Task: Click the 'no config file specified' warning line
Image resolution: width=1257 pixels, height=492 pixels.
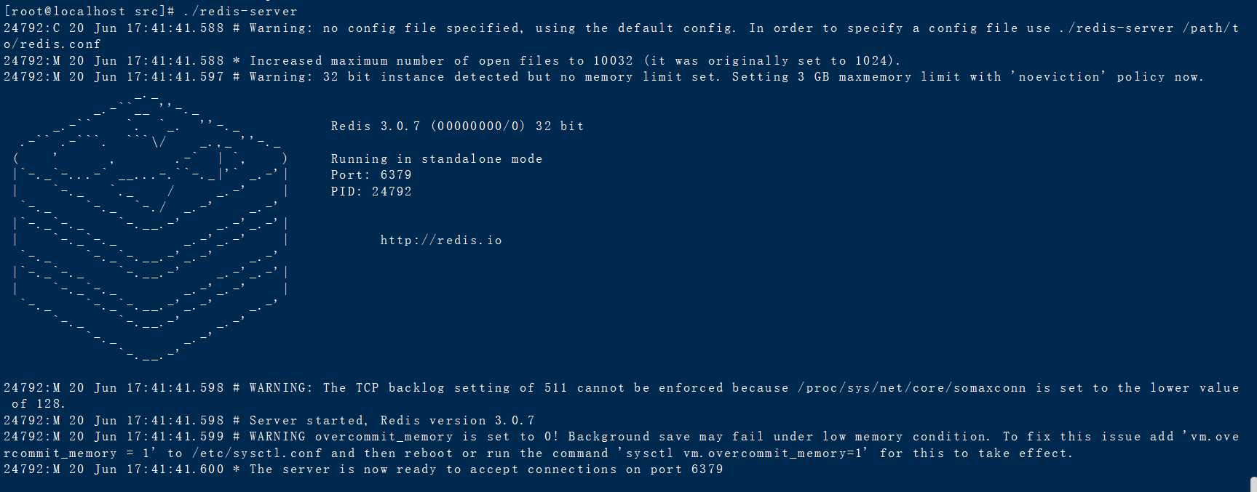Action: [621, 28]
